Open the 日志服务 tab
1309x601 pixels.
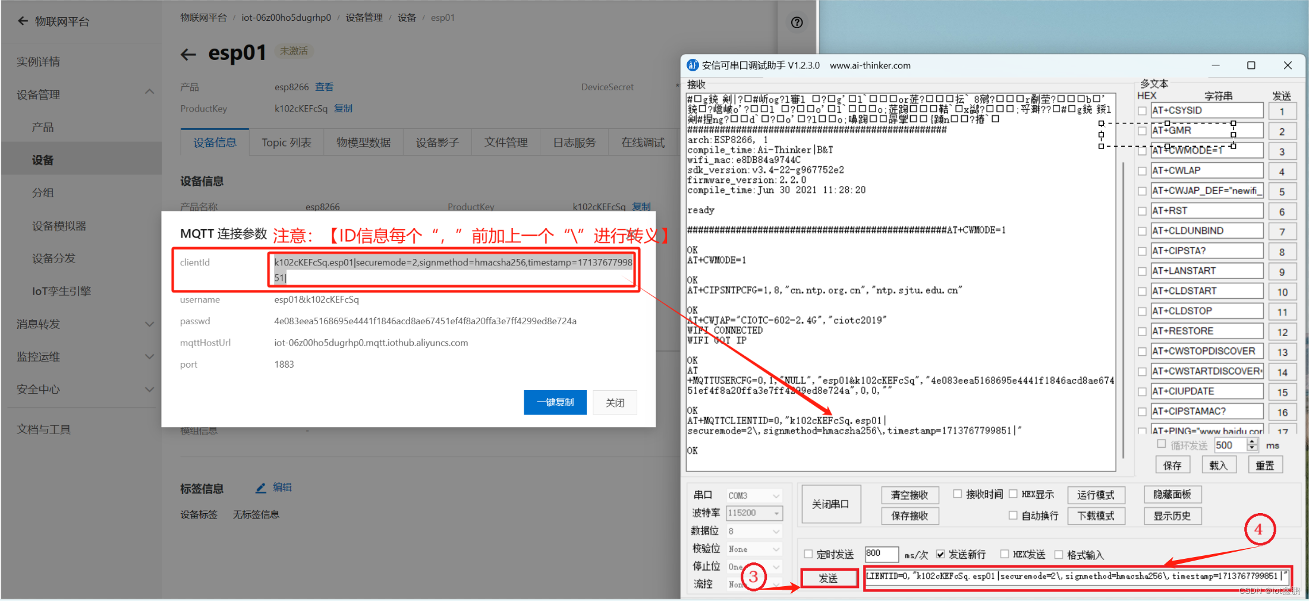click(x=574, y=143)
